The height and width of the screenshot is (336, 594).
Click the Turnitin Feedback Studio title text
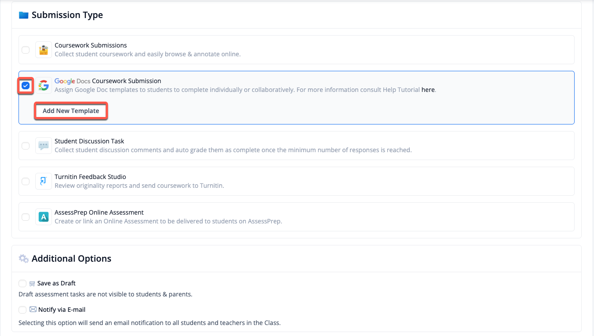[x=90, y=177]
